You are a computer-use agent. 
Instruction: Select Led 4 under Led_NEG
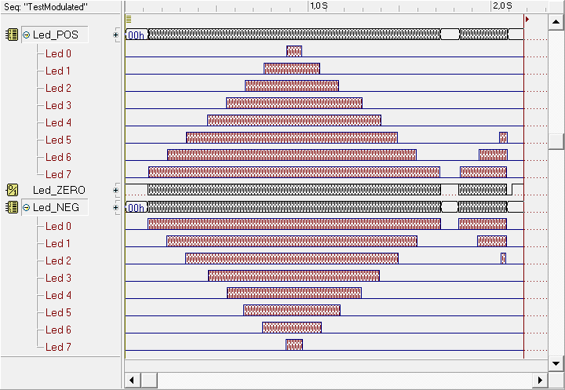pos(58,296)
